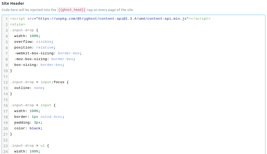Image resolution: width=267 pixels, height=154 pixels.
Task: Click 'color: black;' on line 20
Action: [28, 129]
